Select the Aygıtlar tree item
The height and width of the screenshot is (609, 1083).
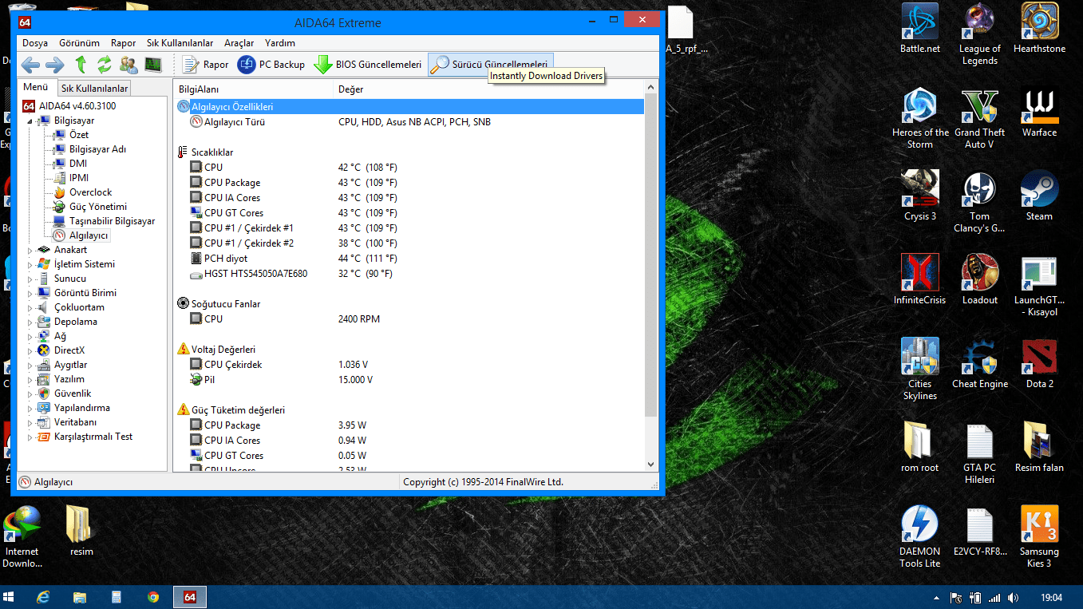70,365
